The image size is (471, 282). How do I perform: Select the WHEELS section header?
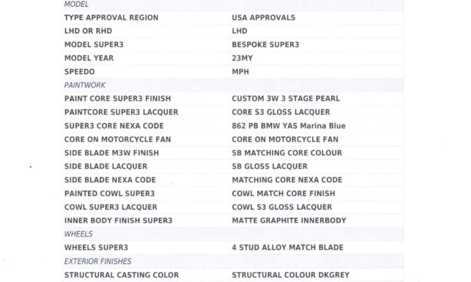coord(78,234)
